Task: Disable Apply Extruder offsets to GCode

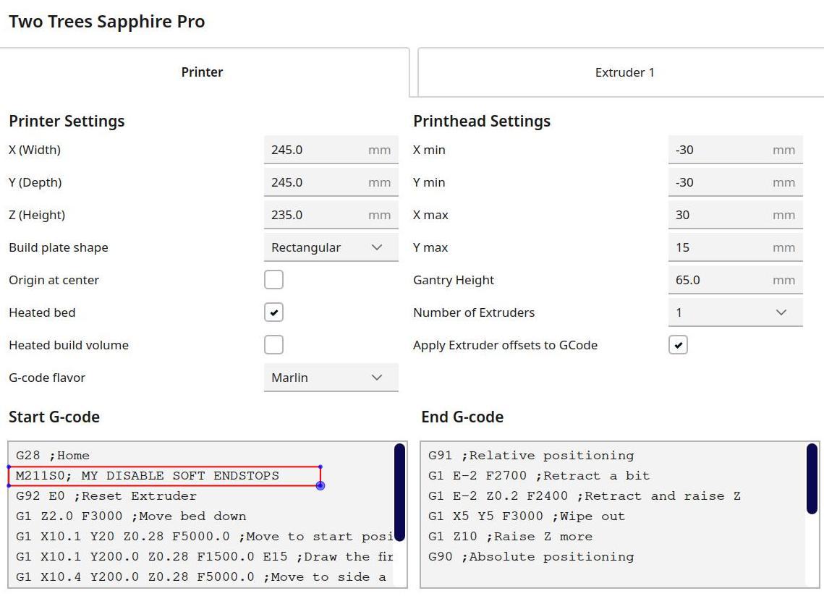Action: tap(678, 345)
